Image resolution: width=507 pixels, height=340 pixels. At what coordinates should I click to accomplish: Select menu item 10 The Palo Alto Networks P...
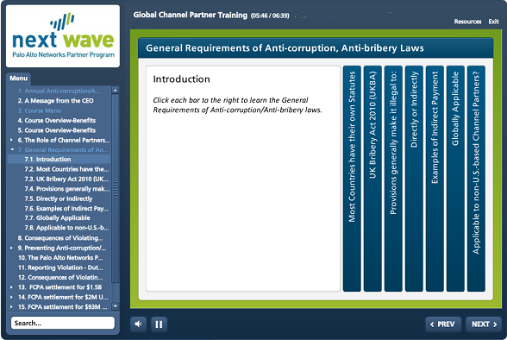(x=59, y=258)
